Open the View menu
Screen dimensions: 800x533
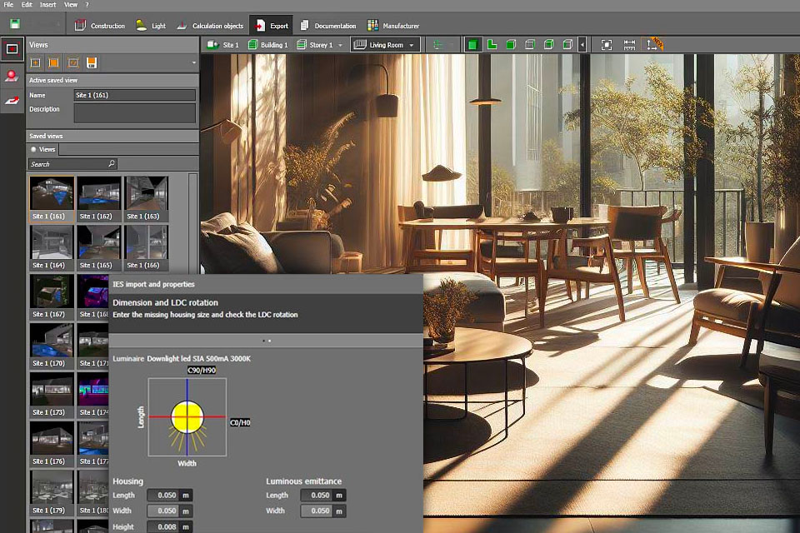pyautogui.click(x=71, y=5)
